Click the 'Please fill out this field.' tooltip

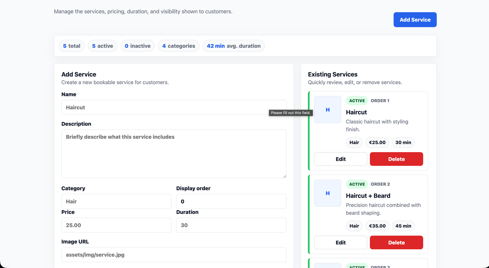click(x=291, y=113)
